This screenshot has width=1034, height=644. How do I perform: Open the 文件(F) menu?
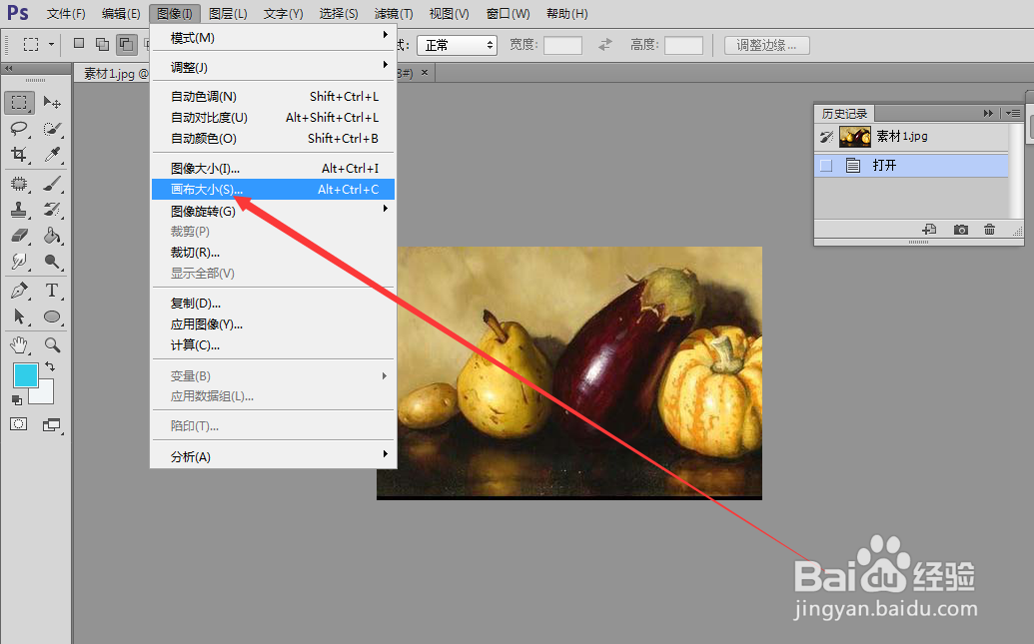tap(66, 13)
